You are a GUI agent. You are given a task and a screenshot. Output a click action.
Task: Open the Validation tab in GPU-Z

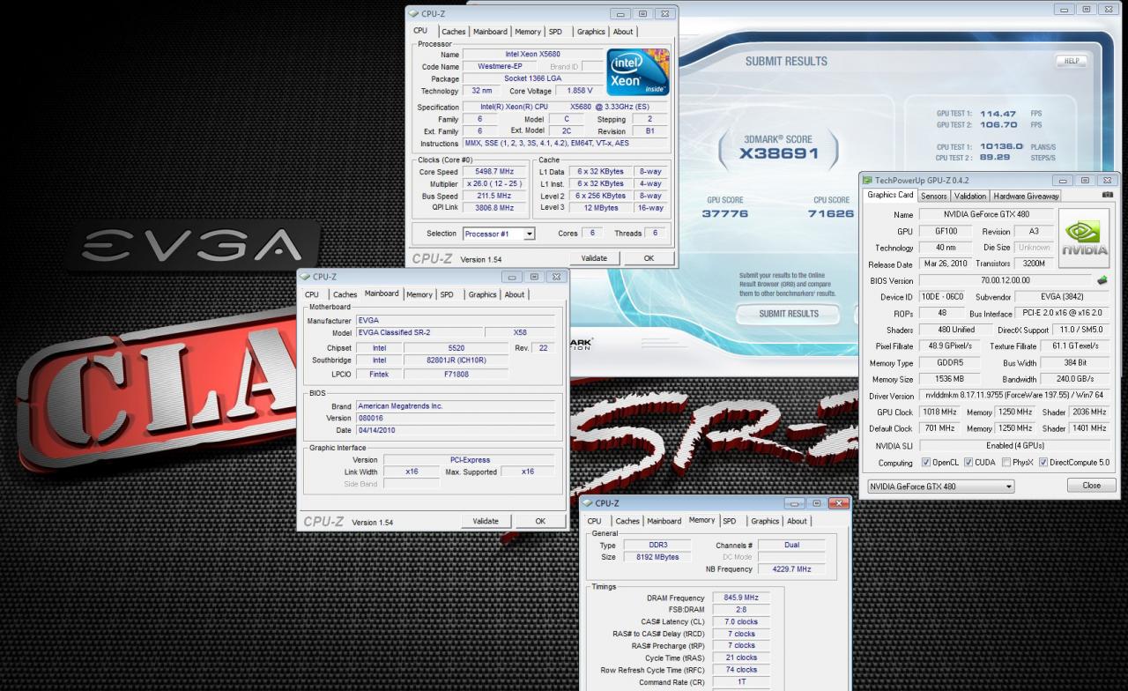970,196
